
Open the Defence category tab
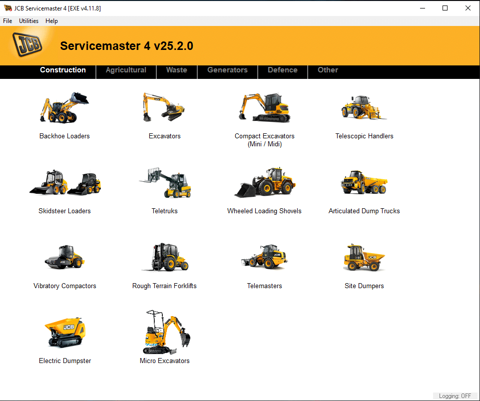point(282,70)
